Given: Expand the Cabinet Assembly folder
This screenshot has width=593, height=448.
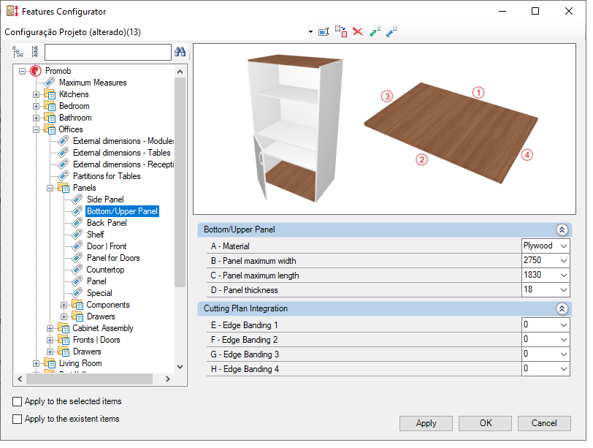Looking at the screenshot, I should coord(50,328).
